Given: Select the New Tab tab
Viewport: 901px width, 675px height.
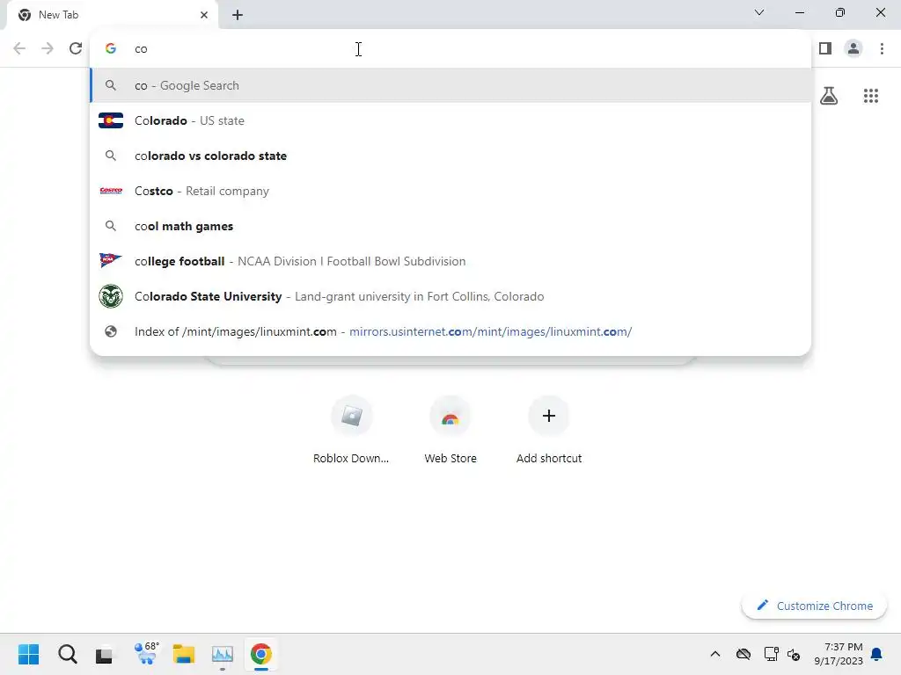Looking at the screenshot, I should click(112, 15).
